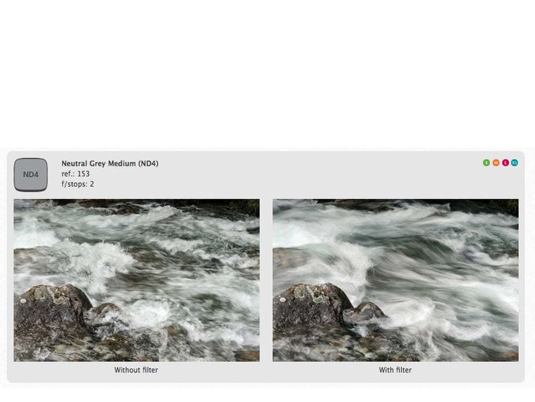Click the white coin on the right photo's rock

point(282,300)
